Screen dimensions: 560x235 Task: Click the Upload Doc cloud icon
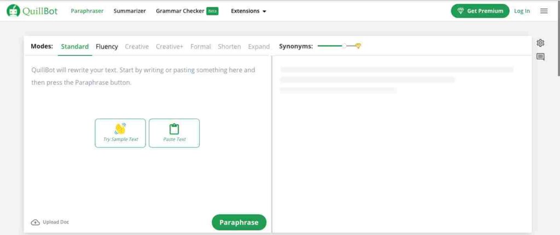[36, 222]
